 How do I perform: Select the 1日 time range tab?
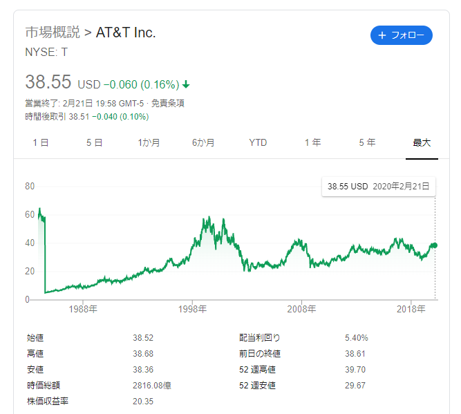(x=41, y=142)
